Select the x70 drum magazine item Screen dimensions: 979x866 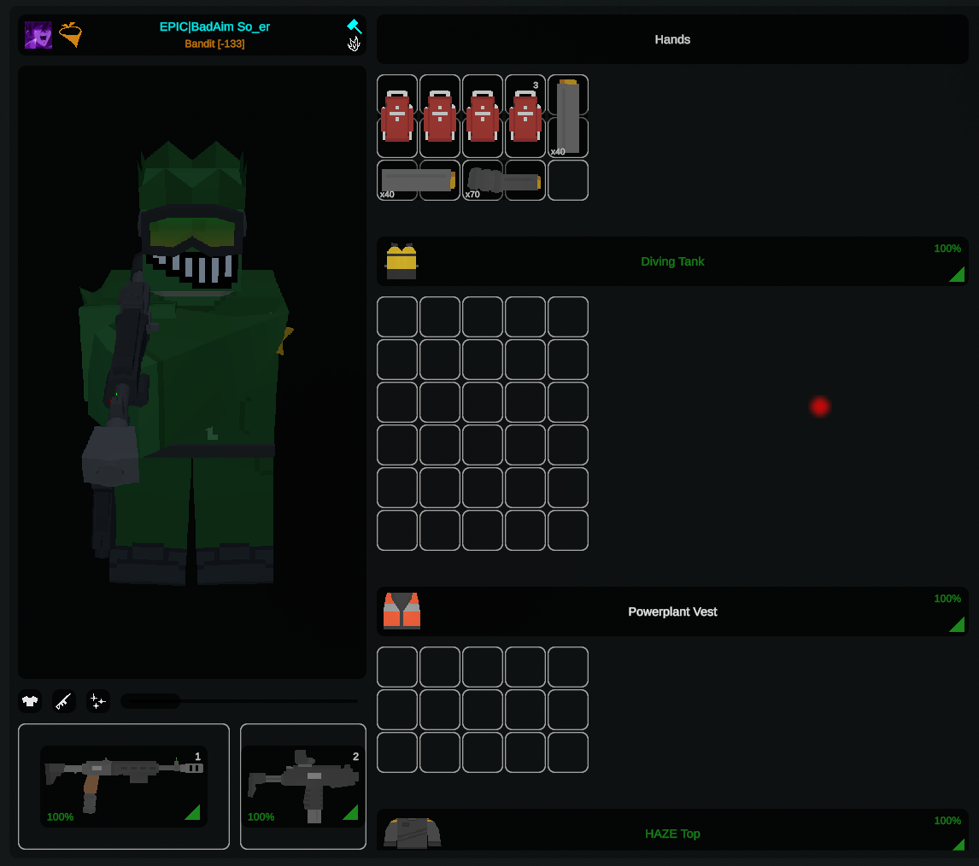pyautogui.click(x=504, y=180)
